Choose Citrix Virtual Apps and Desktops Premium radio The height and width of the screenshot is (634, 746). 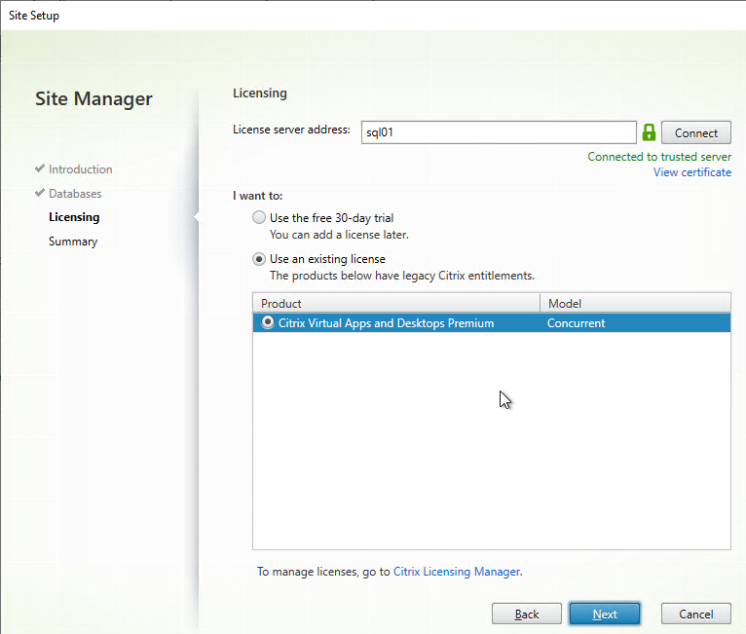point(268,322)
